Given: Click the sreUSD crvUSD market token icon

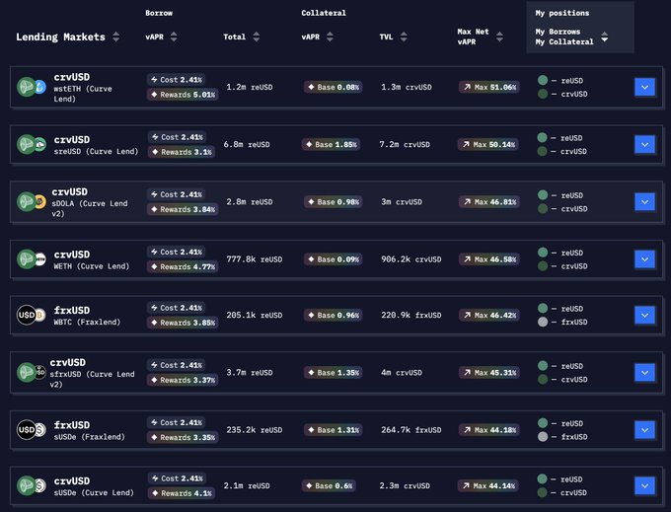Looking at the screenshot, I should (x=32, y=145).
